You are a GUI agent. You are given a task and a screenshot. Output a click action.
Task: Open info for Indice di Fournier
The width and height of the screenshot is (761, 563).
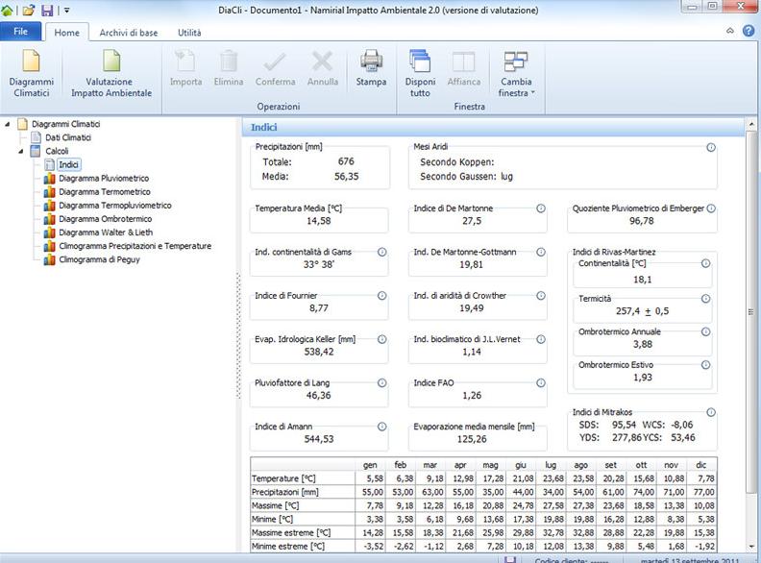pyautogui.click(x=381, y=296)
